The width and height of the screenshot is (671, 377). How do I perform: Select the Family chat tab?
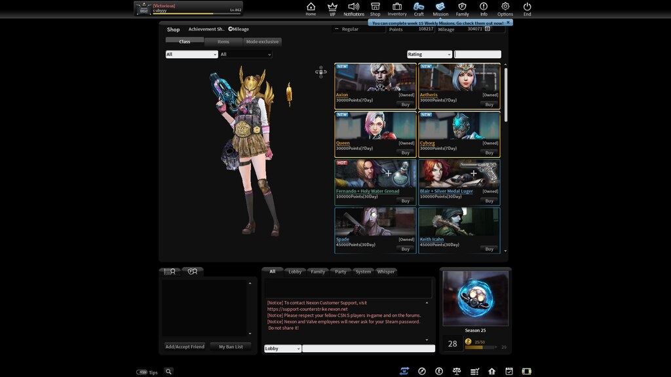tap(318, 272)
